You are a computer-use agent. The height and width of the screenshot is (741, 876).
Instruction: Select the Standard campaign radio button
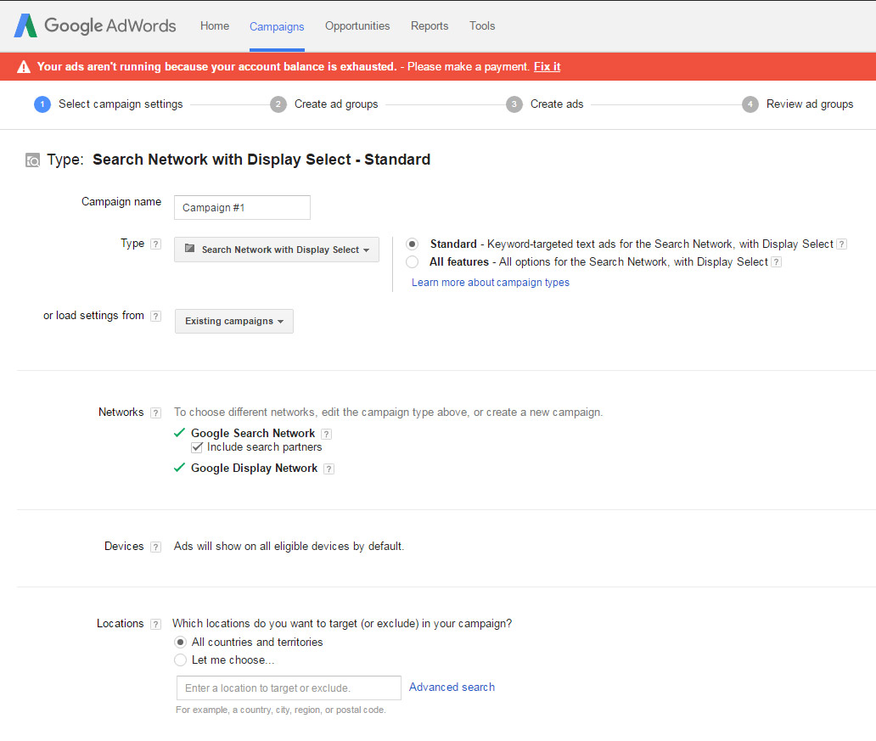(x=413, y=244)
